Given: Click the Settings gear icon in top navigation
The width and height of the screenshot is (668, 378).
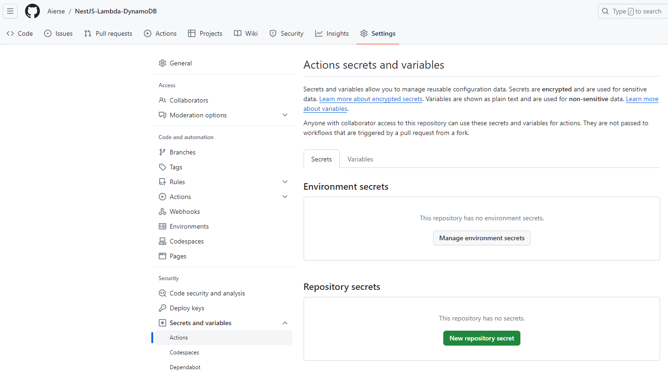Looking at the screenshot, I should pyautogui.click(x=364, y=33).
